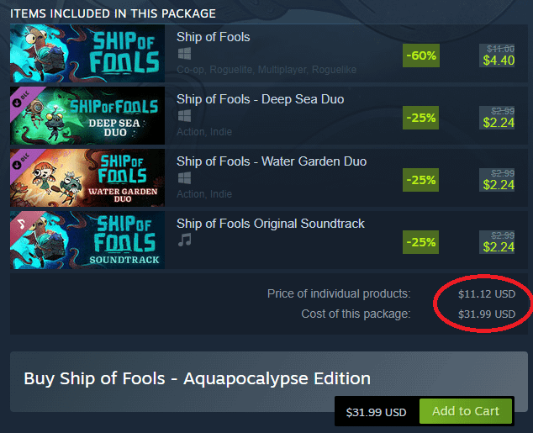Click the $31.99 USD price beside Add to Cart
The image size is (533, 433).
376,413
